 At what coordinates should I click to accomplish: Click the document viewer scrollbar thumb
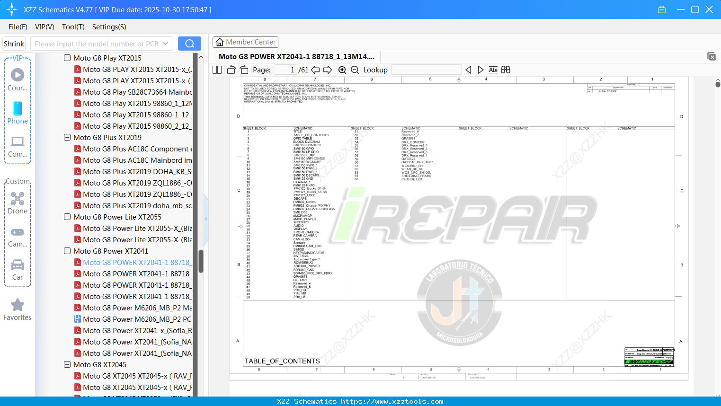coord(718,85)
